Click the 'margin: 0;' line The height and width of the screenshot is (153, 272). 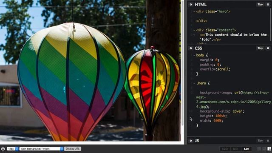click(x=210, y=60)
